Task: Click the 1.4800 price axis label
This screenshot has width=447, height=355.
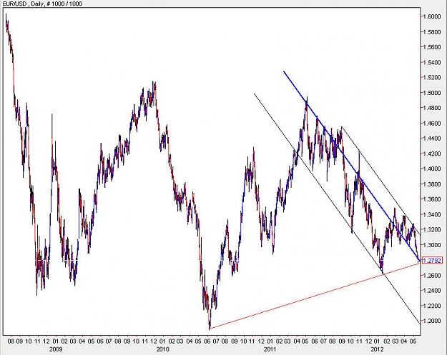Action: (432, 108)
